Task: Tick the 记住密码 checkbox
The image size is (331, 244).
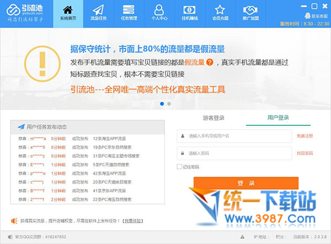Action: 179,167
